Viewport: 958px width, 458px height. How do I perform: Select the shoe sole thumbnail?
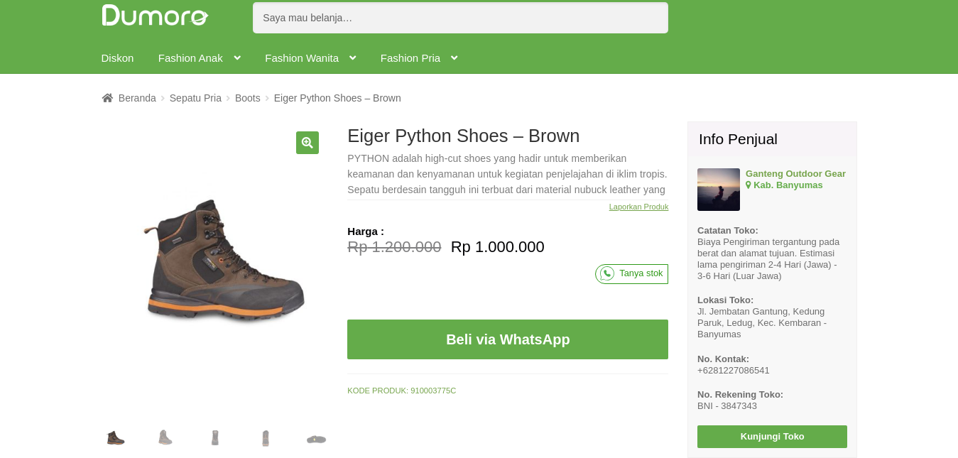pyautogui.click(x=316, y=440)
